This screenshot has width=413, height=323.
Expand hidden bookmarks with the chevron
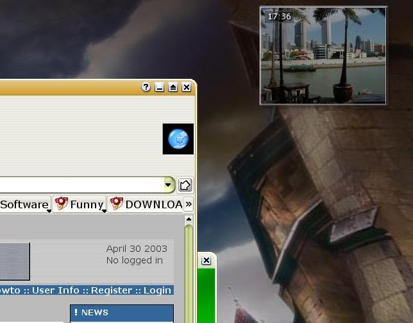click(189, 204)
